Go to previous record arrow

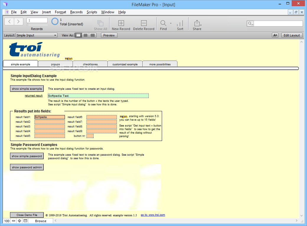(x=9, y=21)
